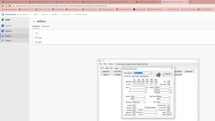
Task: Click the Trainers button
Action: tap(106, 75)
